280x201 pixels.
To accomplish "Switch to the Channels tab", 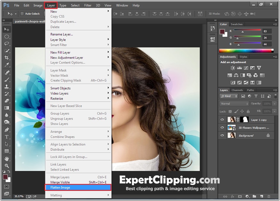I will pyautogui.click(x=237, y=90).
